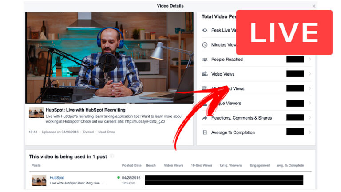Screen dimensions: 341x192
Task: Click the Posts column header
Action: tap(36, 165)
